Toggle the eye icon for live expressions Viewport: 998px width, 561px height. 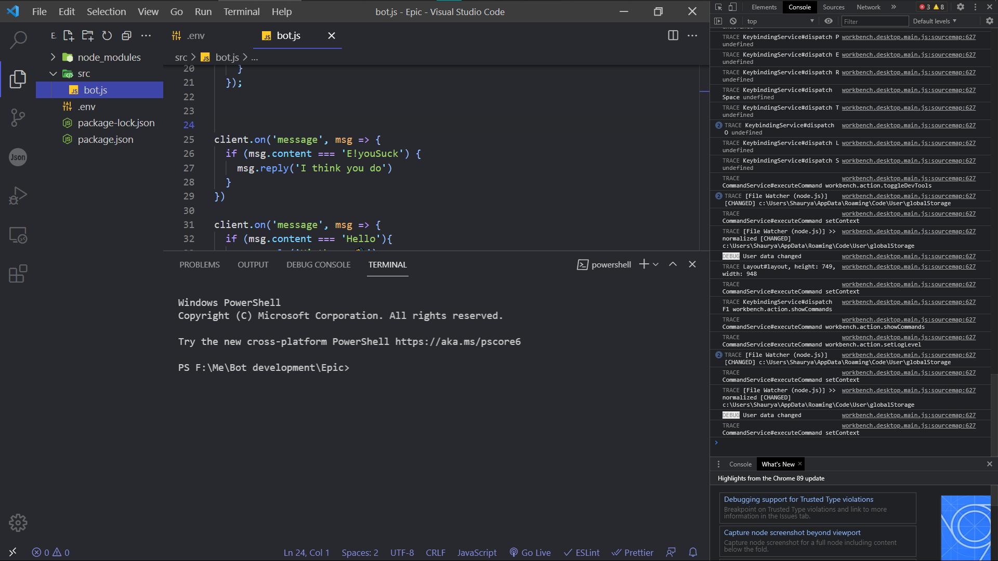pos(829,21)
